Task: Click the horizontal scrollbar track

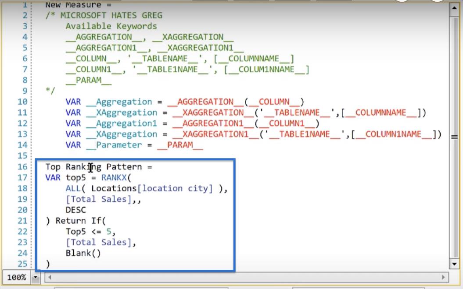Action: click(x=246, y=277)
